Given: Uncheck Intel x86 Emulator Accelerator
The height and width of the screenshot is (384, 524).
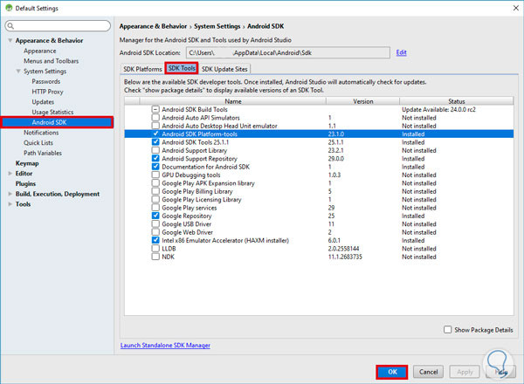Looking at the screenshot, I should click(155, 240).
